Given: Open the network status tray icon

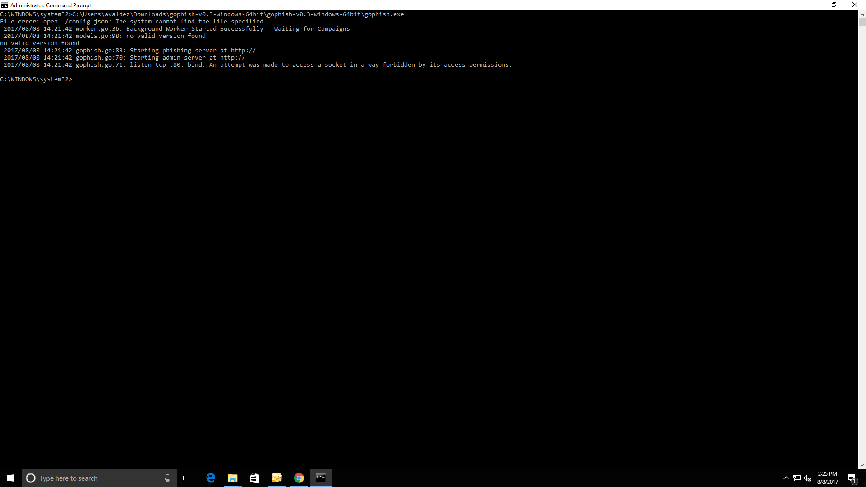Looking at the screenshot, I should click(797, 478).
